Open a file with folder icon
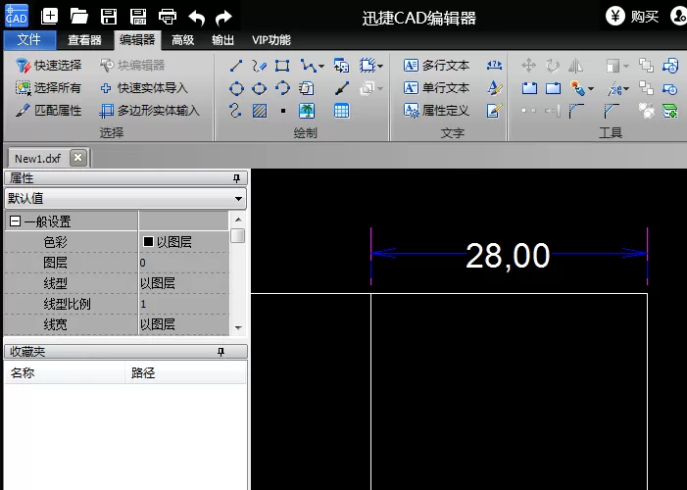This screenshot has width=687, height=490. (x=78, y=17)
